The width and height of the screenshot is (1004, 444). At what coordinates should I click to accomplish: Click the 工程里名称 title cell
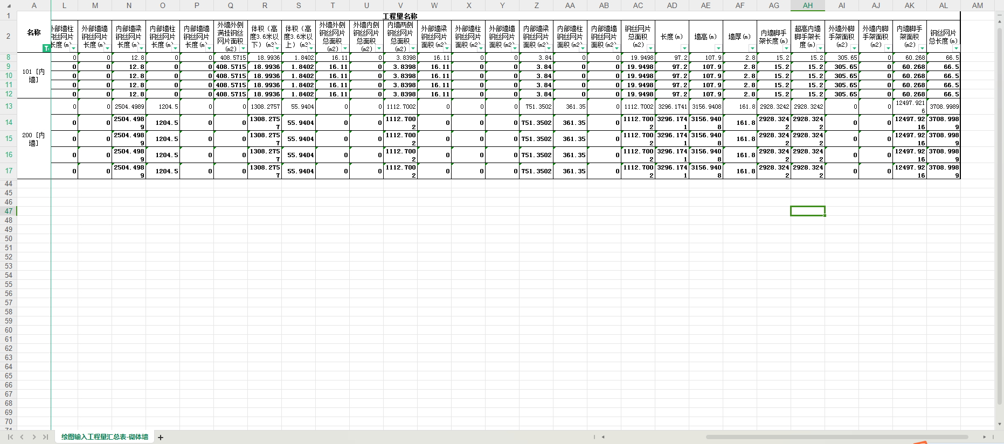[400, 16]
